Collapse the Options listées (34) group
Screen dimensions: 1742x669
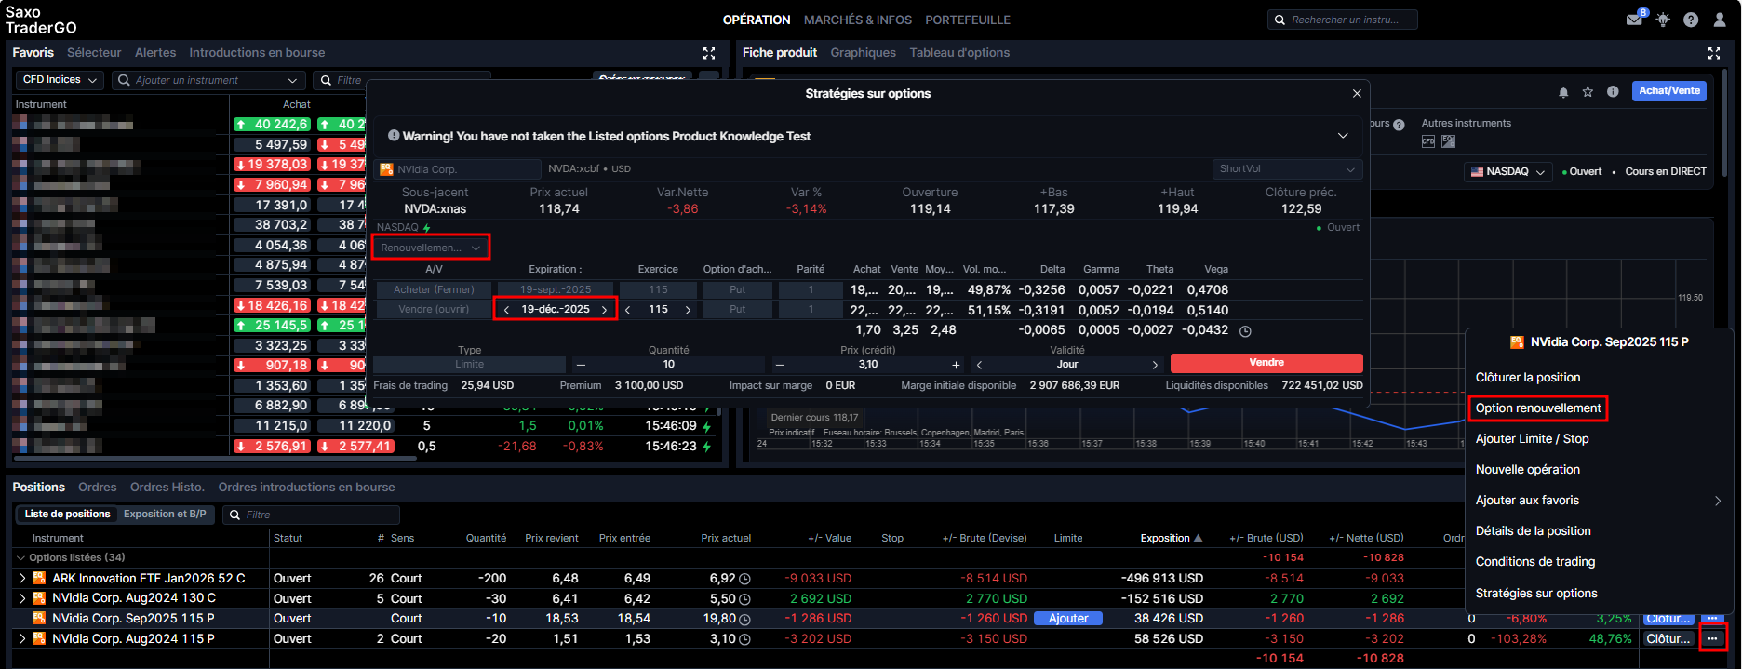(x=21, y=558)
